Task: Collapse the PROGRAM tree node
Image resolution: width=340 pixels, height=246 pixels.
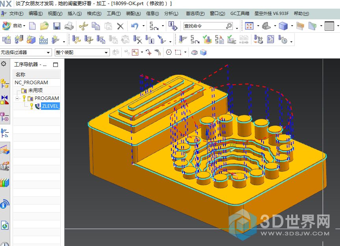Action: click(x=17, y=98)
